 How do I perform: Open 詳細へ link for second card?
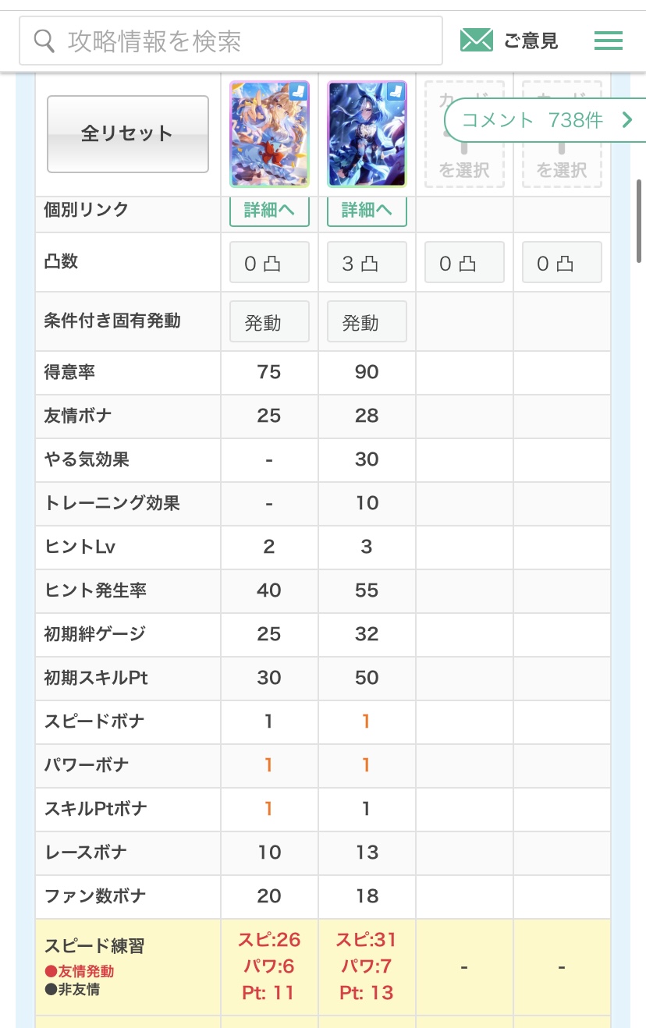click(x=367, y=211)
